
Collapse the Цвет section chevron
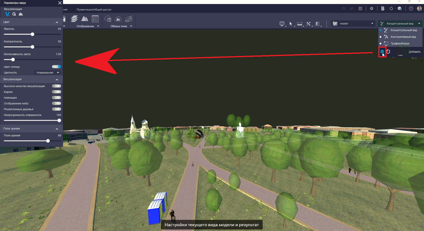click(x=57, y=22)
